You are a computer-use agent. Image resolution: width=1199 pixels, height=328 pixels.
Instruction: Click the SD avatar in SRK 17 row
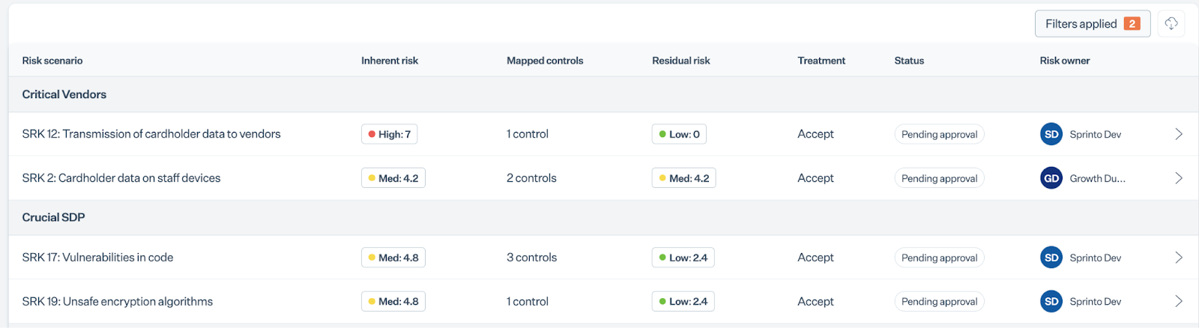(1051, 258)
